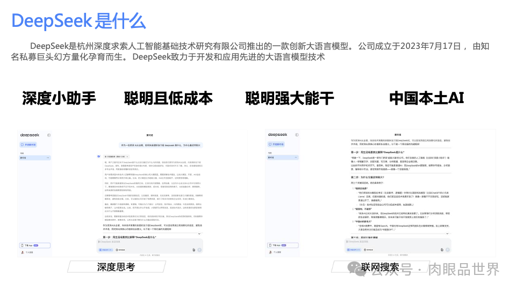
Task: Open chat item more options, left screenshot
Action: click(48, 158)
